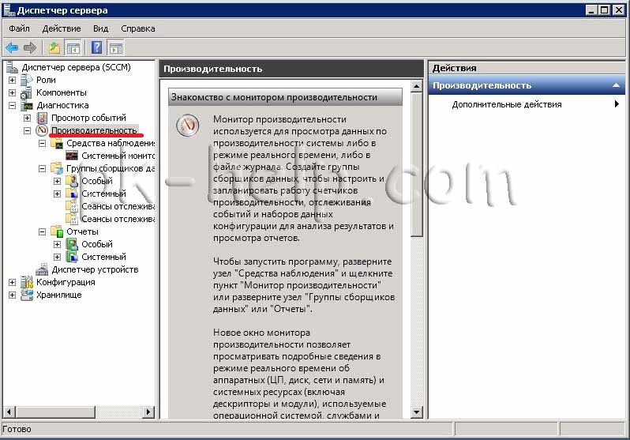Click the Компоненты node icon

26,92
